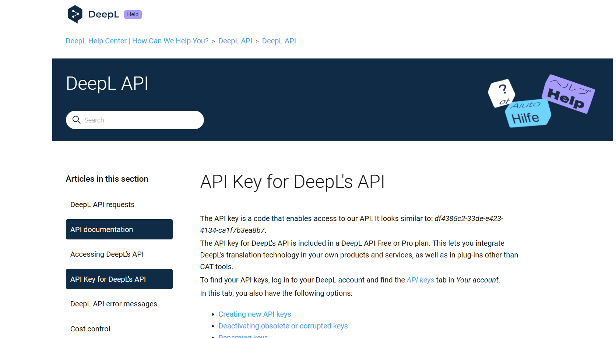This screenshot has height=338, width=616.
Task: Open the first DeepL API breadcrumb link
Action: (235, 41)
